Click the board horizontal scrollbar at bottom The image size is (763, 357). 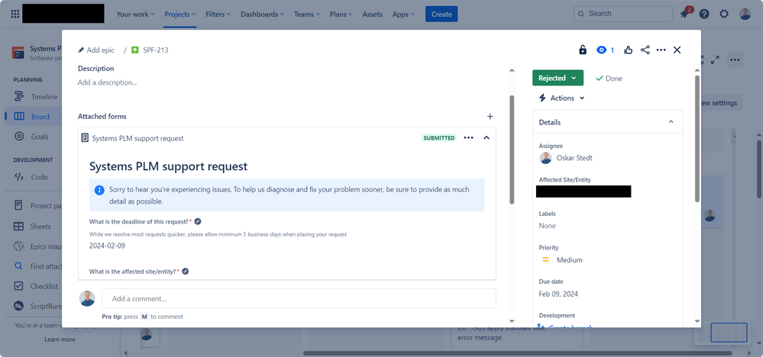coord(518,353)
